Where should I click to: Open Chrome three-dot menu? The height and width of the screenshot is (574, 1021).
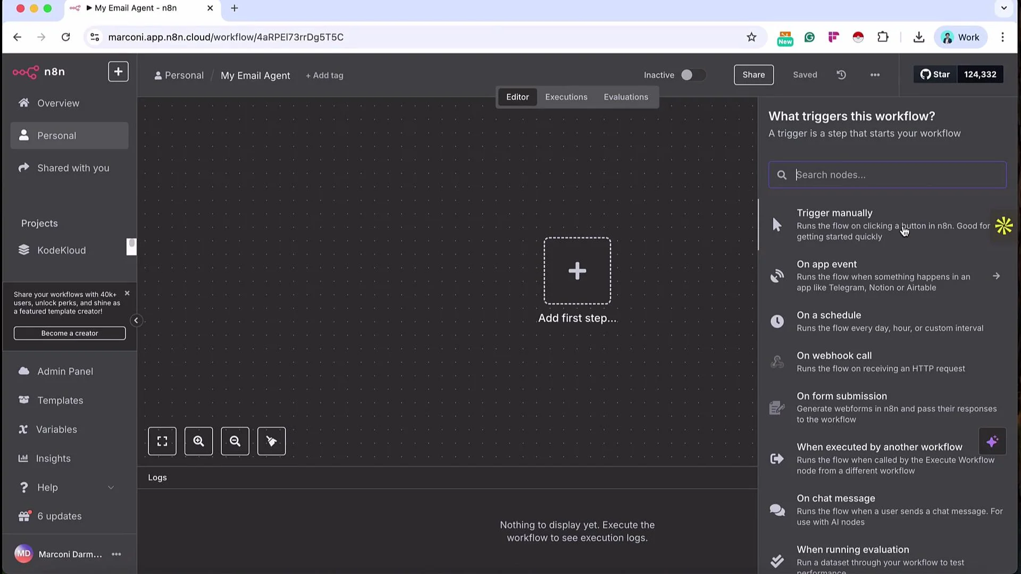[x=1002, y=37]
